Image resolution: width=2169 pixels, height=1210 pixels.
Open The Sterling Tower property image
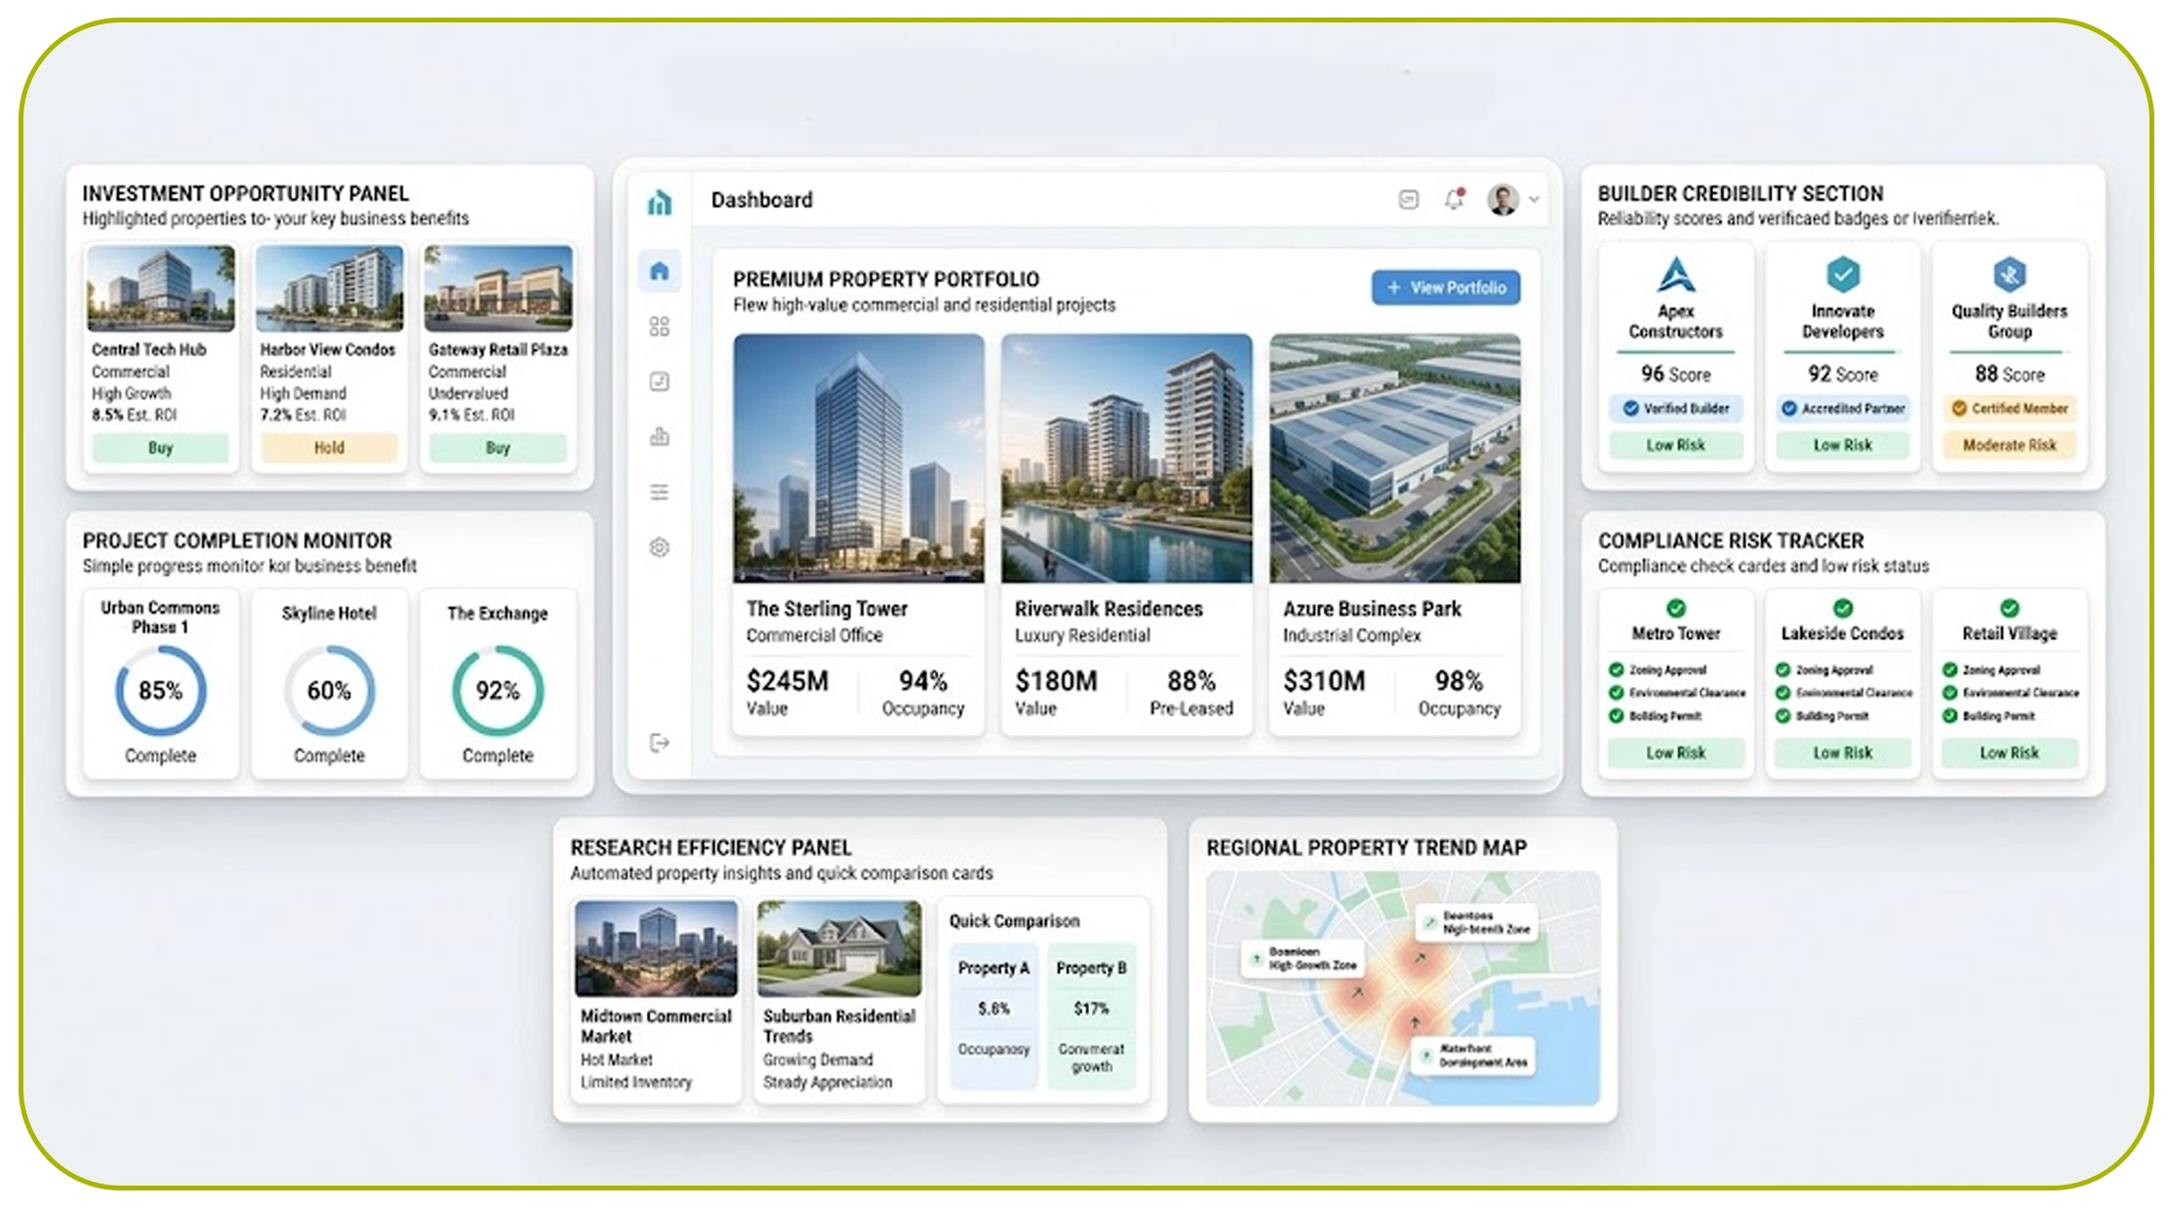coord(859,459)
